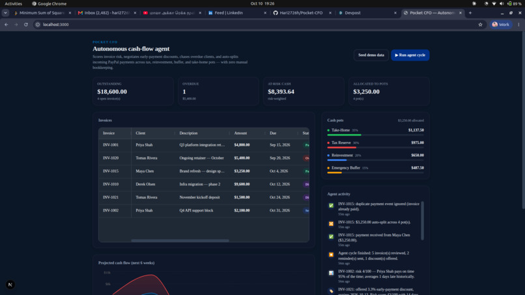Click the browser forward arrow
Viewport: 525px width, 295px height.
click(16, 25)
